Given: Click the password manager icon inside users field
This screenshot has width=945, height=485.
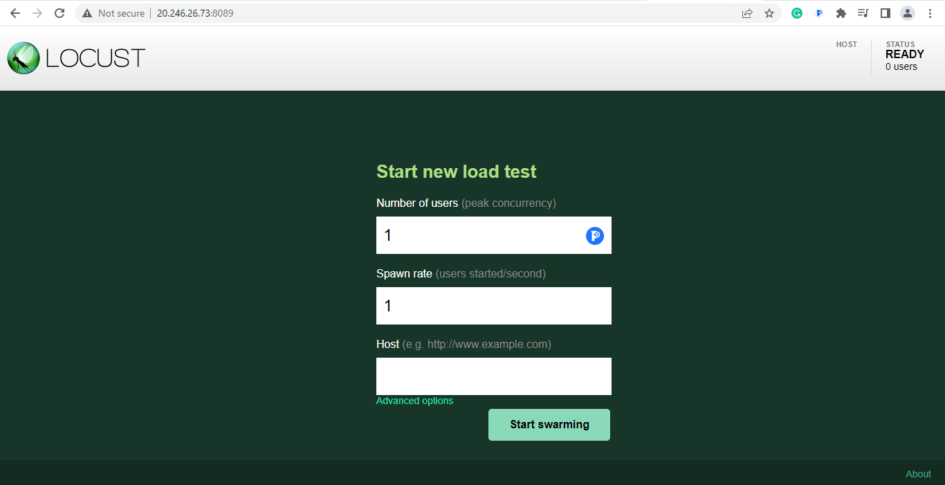Looking at the screenshot, I should pos(594,235).
